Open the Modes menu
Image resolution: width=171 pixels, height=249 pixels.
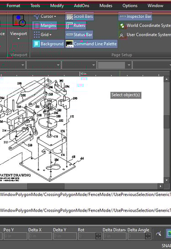[106, 6]
